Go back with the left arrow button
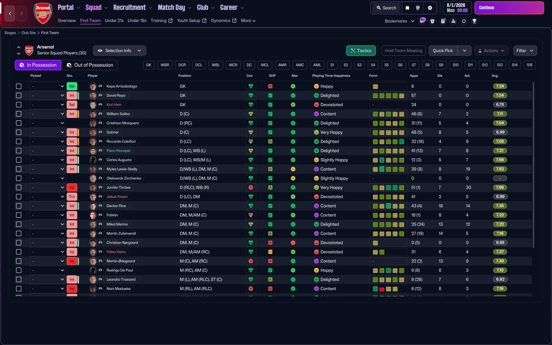 (x=10, y=13)
